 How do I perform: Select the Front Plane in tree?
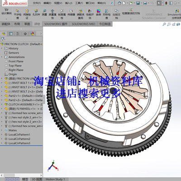click(16, 62)
